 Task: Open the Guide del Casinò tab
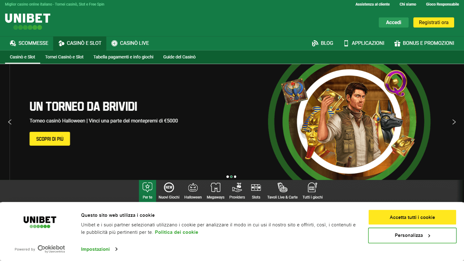(x=179, y=57)
